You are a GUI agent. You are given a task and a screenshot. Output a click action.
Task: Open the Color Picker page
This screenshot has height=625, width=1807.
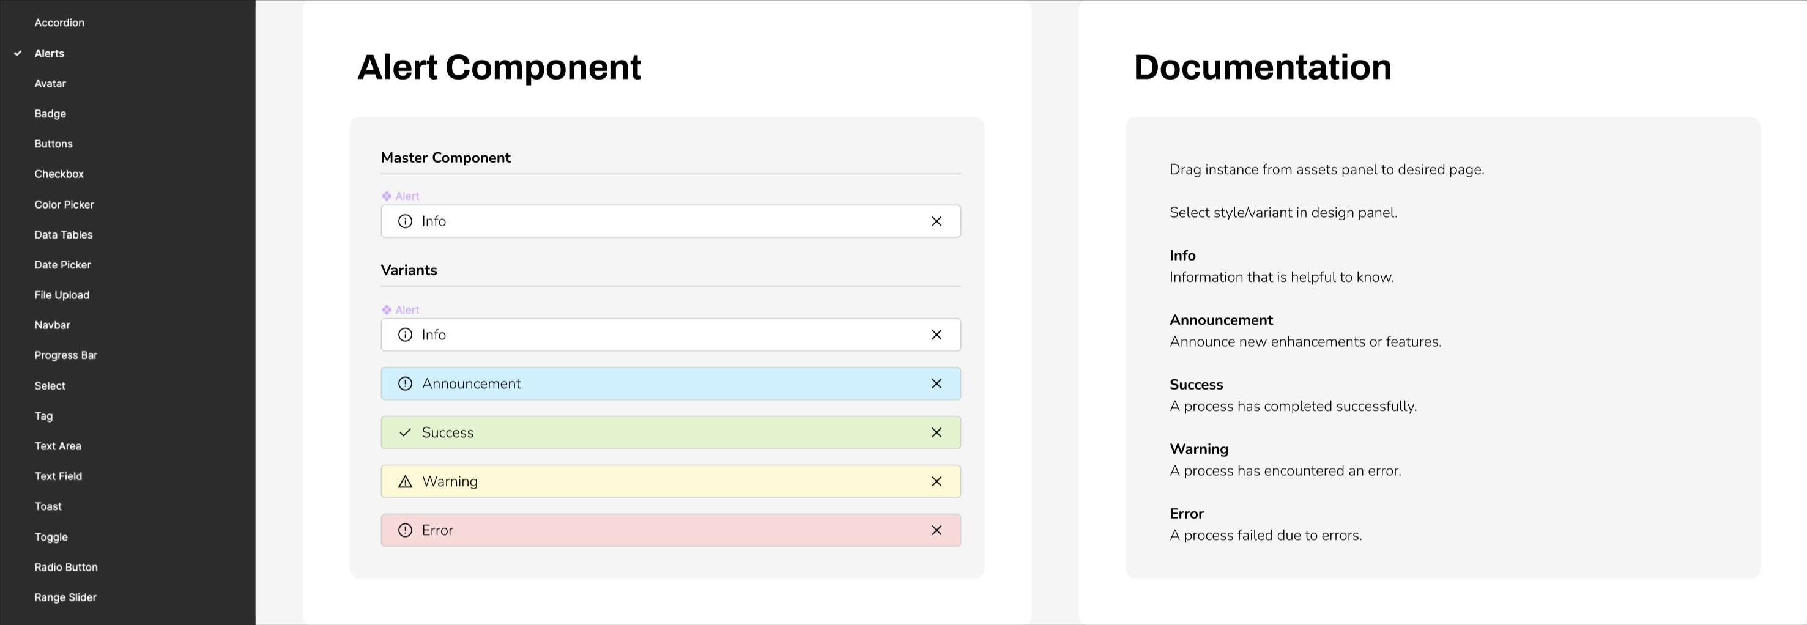click(x=64, y=205)
